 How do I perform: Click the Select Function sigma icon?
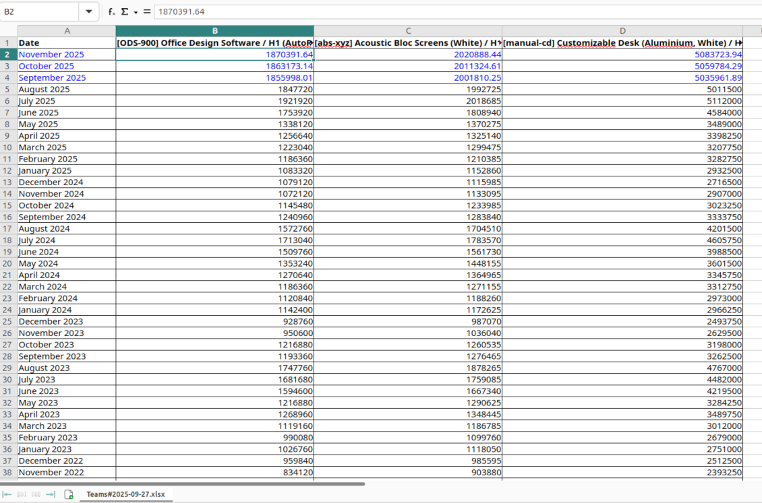click(x=124, y=11)
